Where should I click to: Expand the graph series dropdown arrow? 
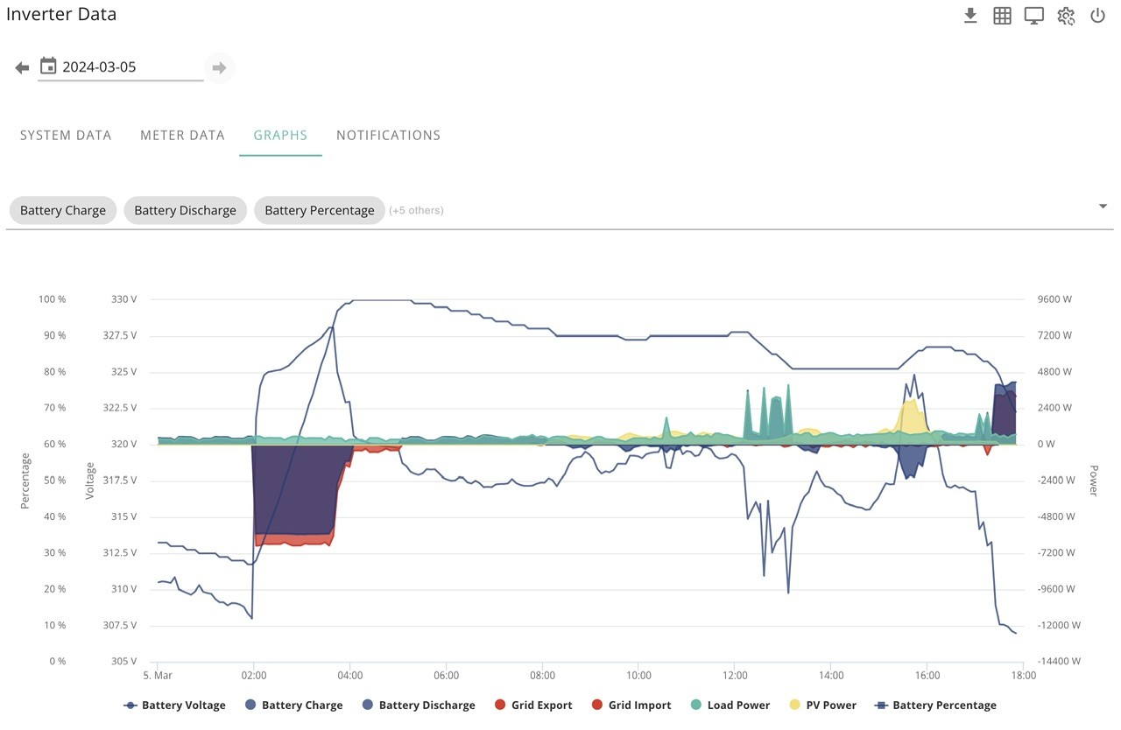coord(1103,206)
